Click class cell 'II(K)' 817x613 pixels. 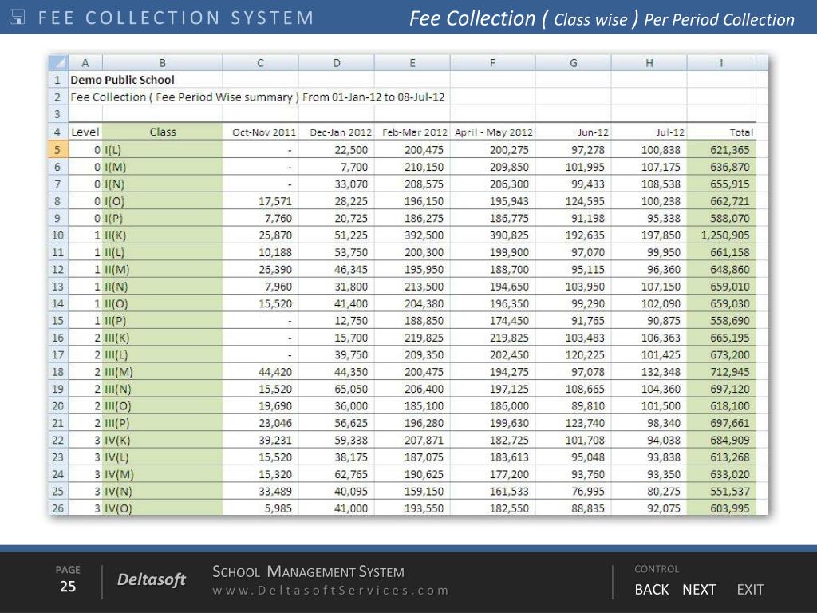(163, 235)
